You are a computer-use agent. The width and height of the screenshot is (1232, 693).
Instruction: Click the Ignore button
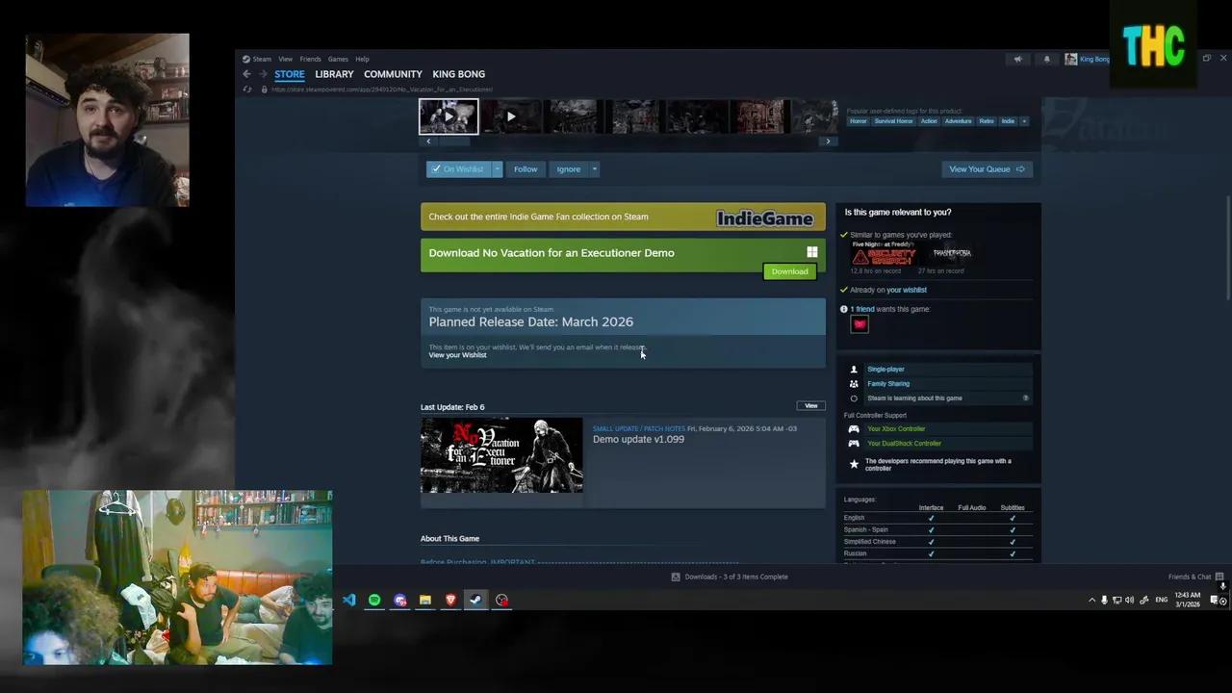(x=569, y=169)
